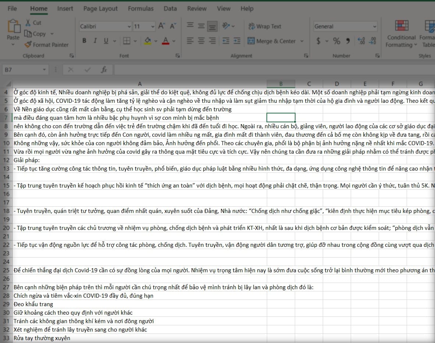Viewport: 435px width, 343px height.
Task: Click the Copy button
Action: coord(36,34)
